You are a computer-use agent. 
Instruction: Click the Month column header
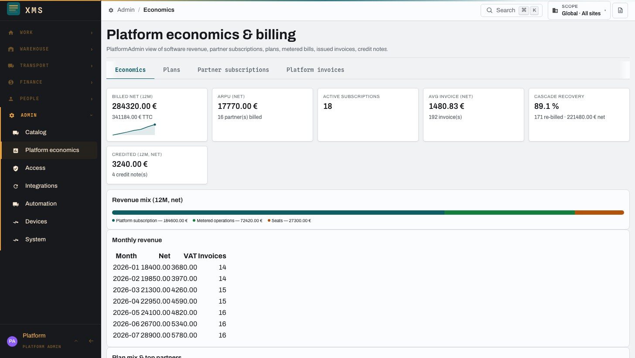click(126, 256)
